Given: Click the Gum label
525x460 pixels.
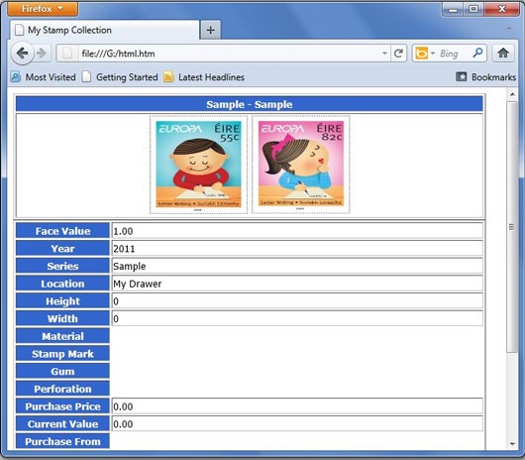Looking at the screenshot, I should (62, 371).
